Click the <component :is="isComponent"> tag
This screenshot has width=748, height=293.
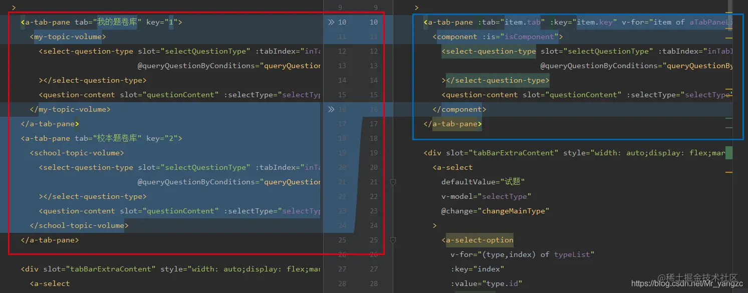pos(498,37)
